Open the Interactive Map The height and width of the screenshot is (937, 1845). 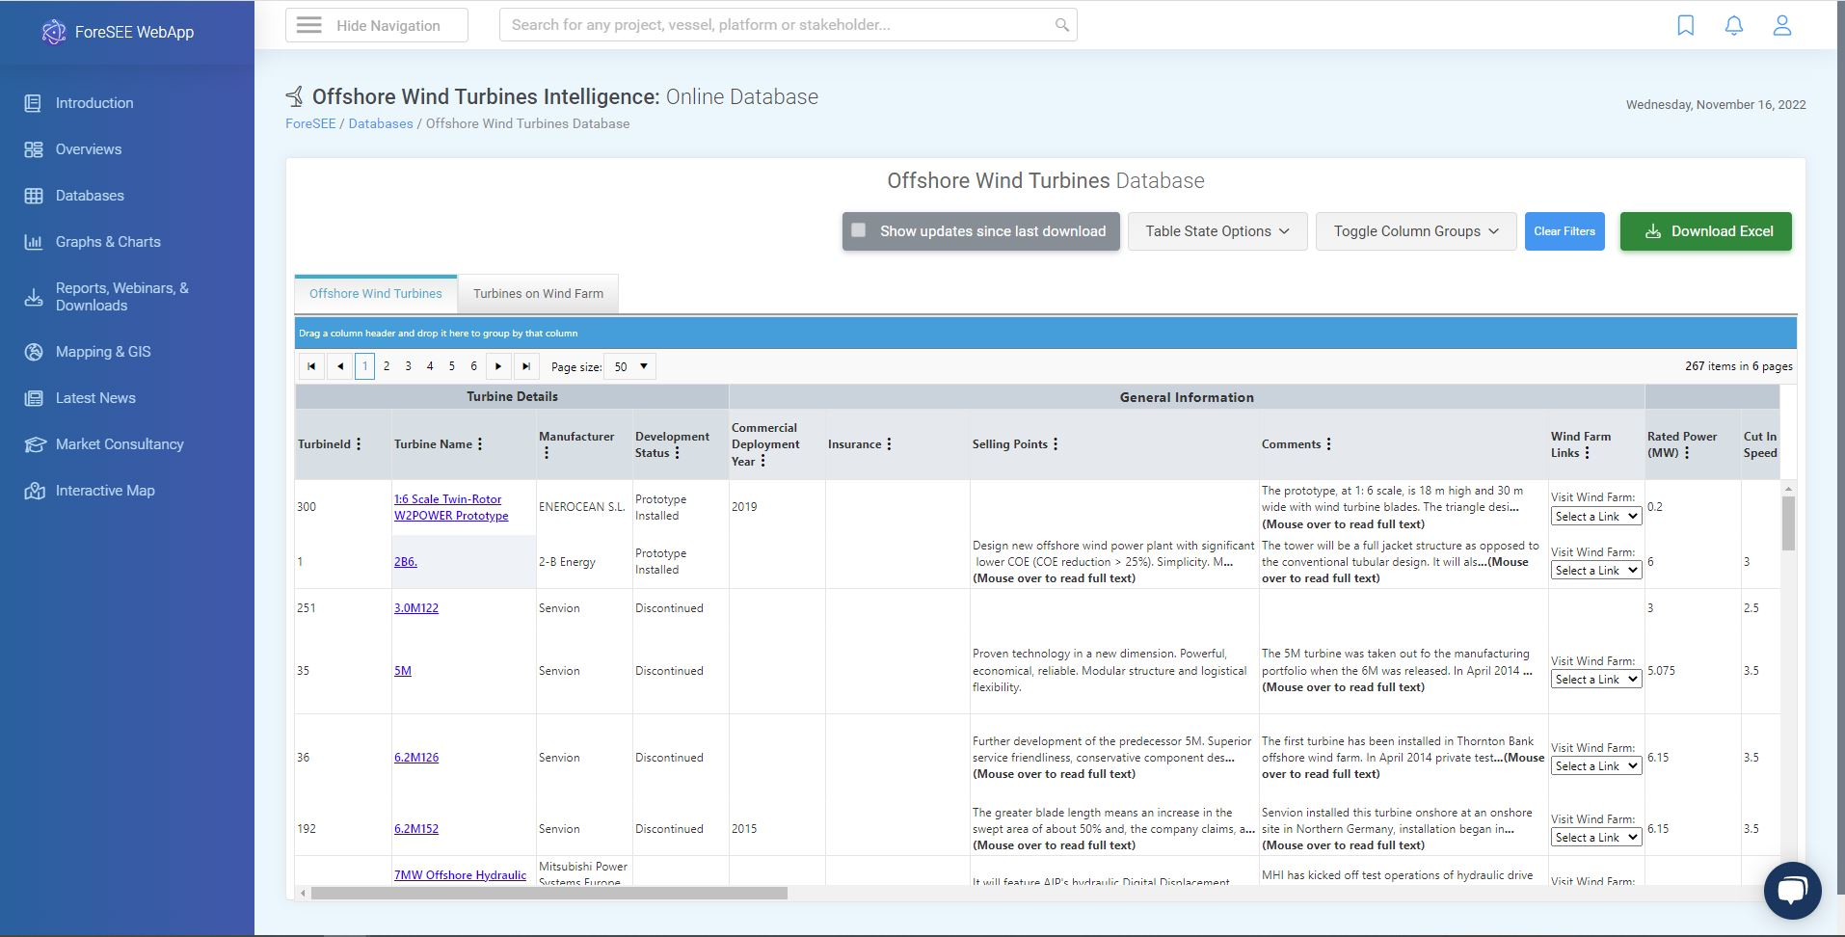coord(103,490)
